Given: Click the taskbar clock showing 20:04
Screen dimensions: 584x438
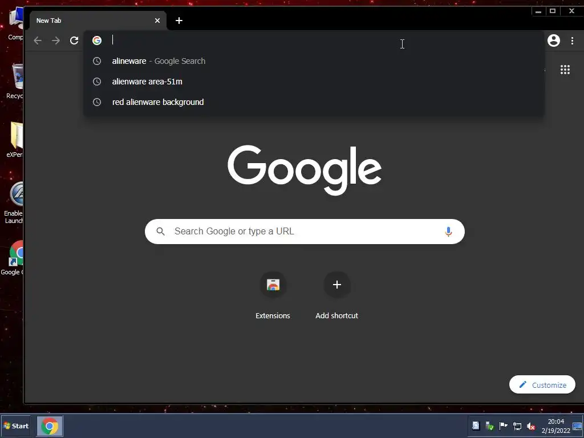Looking at the screenshot, I should (555, 426).
